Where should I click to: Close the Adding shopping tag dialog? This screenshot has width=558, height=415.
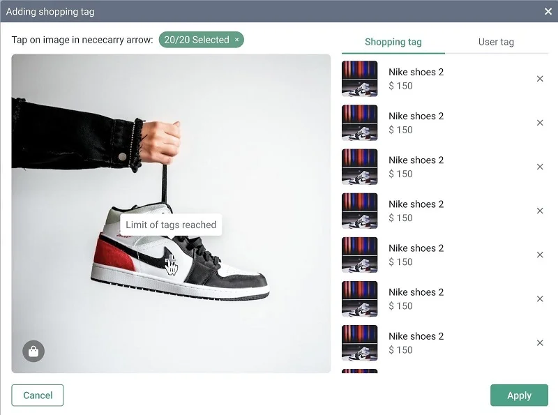click(x=548, y=11)
